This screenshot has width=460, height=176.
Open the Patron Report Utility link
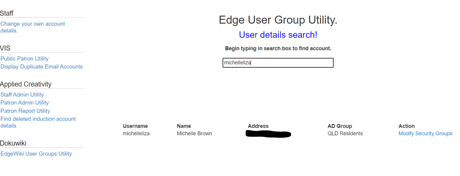click(x=25, y=111)
